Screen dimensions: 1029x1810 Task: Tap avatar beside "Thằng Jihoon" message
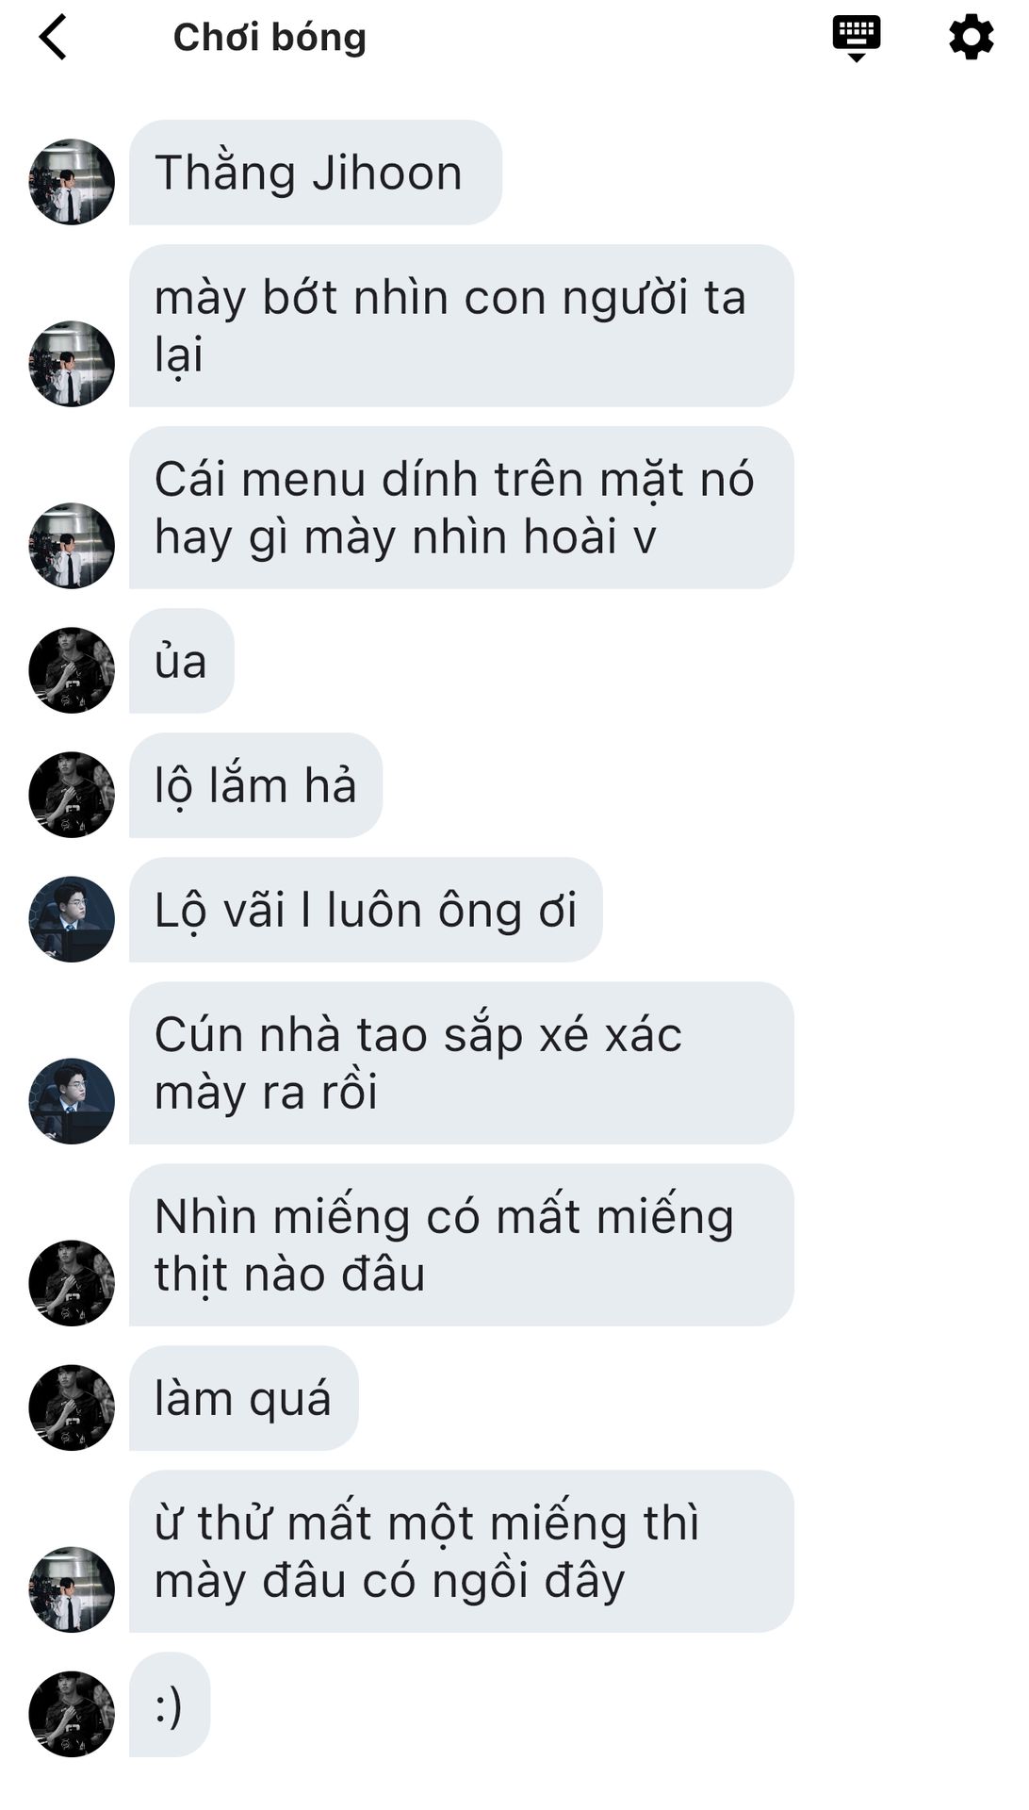(72, 182)
